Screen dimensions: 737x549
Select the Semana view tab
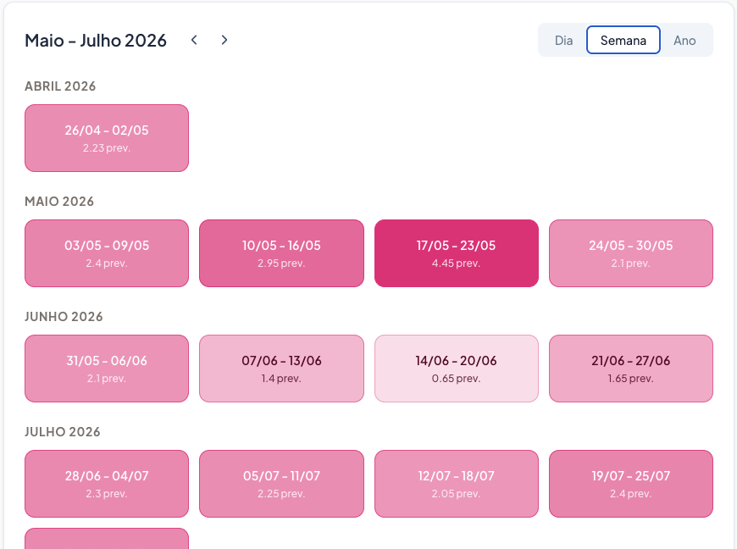(623, 40)
